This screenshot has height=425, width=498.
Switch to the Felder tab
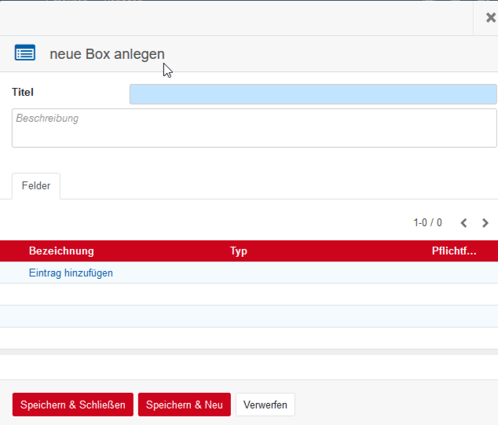click(x=36, y=186)
